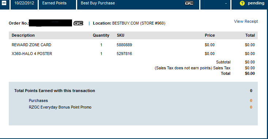
Task: Click the Best Buy Purchase header text
Action: point(98,3)
